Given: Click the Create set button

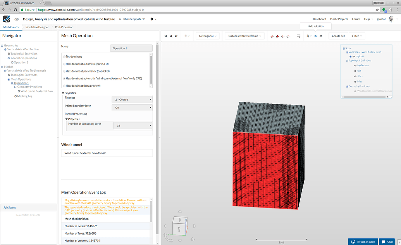Looking at the screenshot, I should click(x=338, y=36).
